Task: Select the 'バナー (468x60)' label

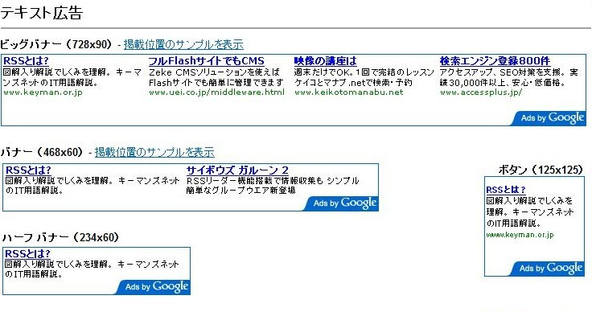Action: (42, 153)
